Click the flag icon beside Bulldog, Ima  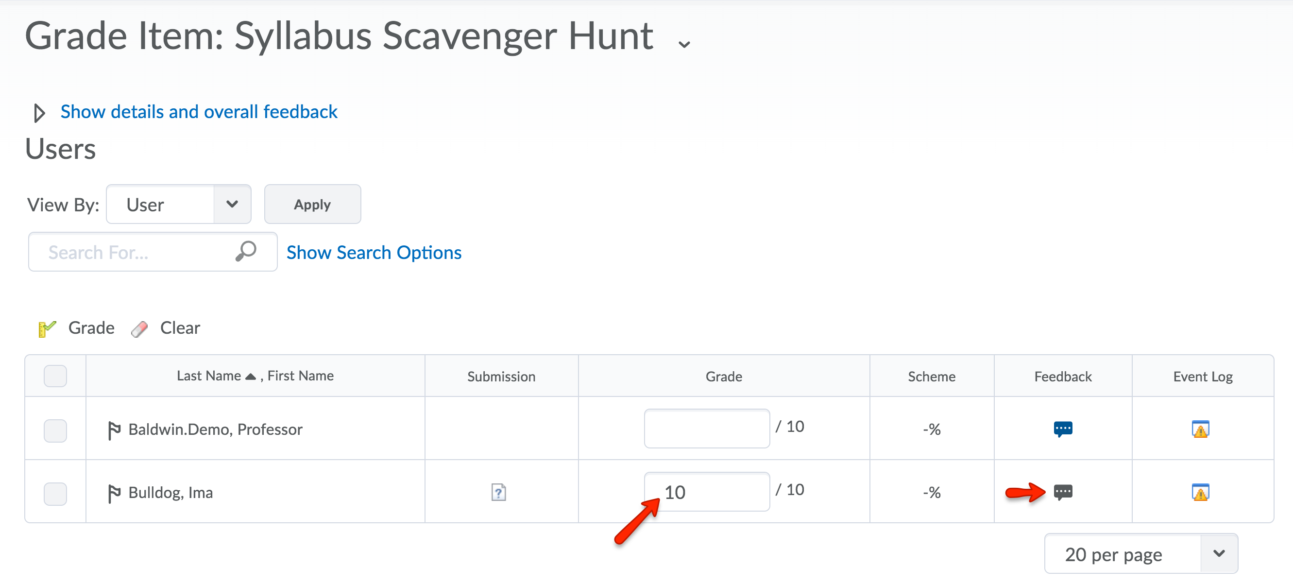[114, 493]
